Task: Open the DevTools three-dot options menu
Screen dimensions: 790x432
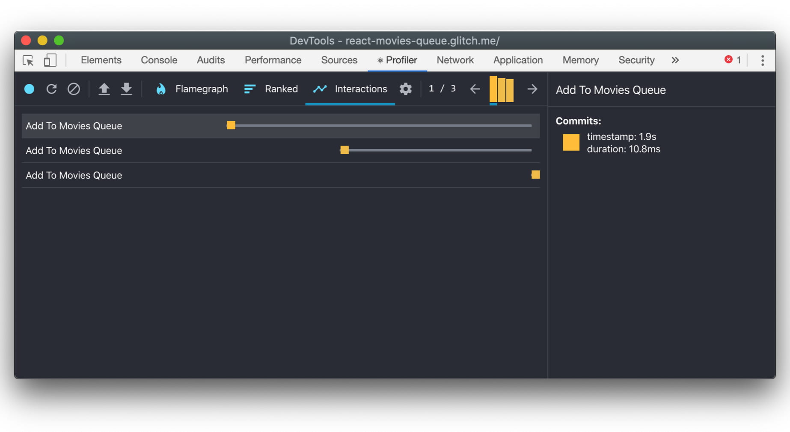Action: [x=762, y=60]
